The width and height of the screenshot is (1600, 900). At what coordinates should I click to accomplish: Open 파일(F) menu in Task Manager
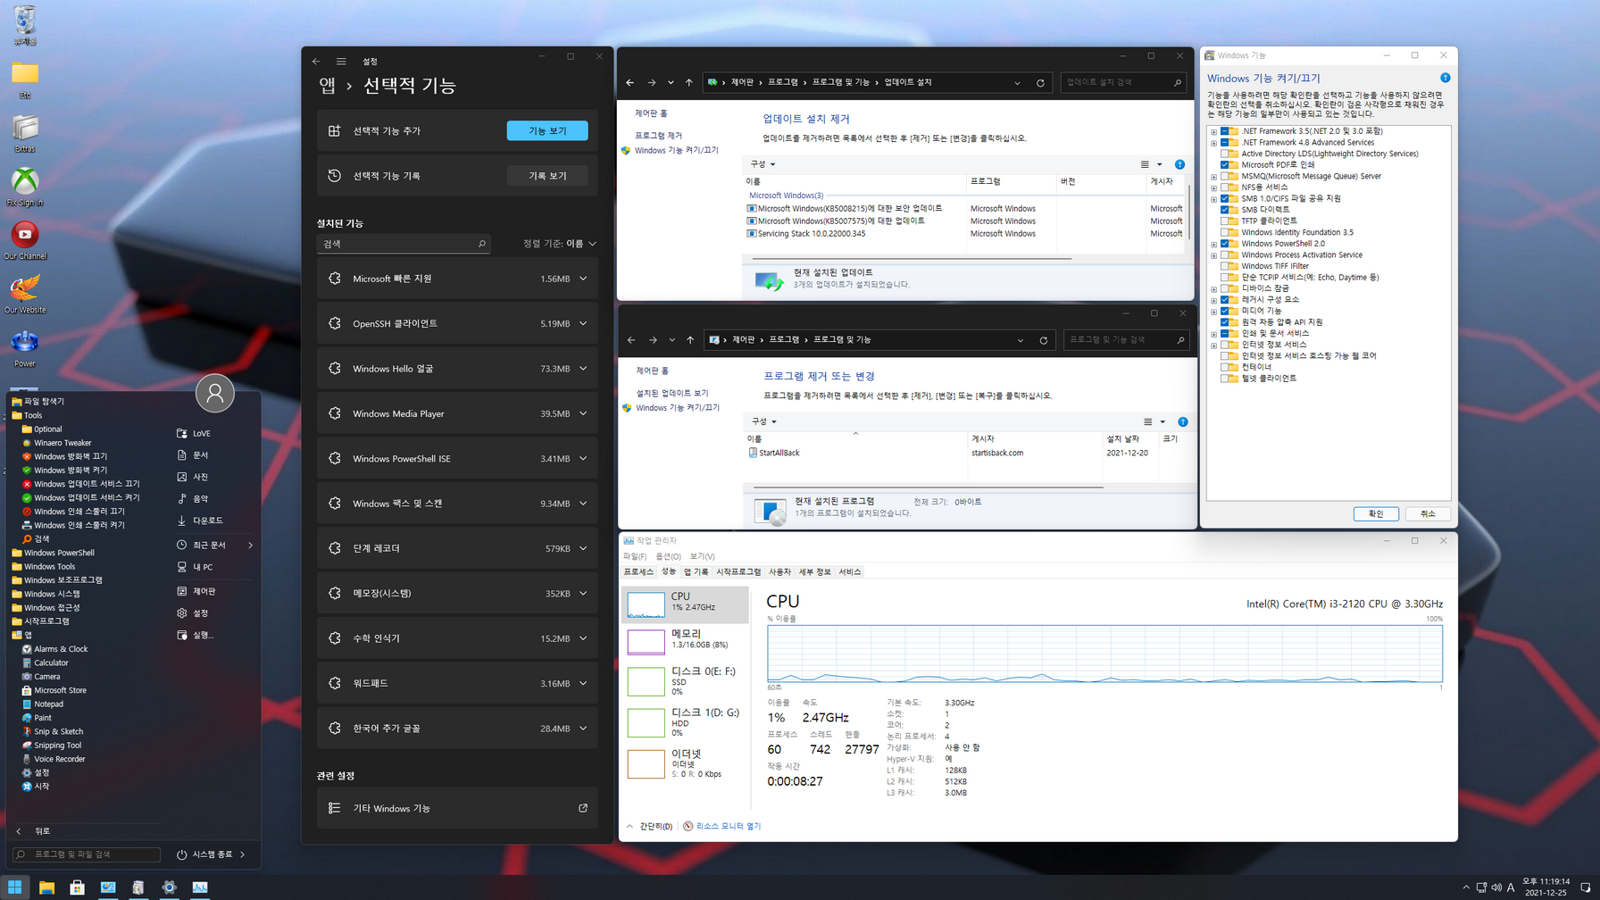(635, 556)
